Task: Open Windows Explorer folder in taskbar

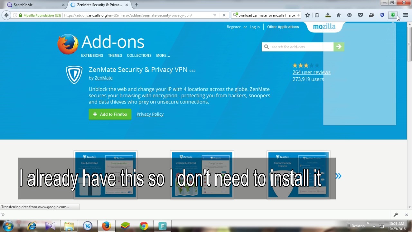Action: [69, 226]
